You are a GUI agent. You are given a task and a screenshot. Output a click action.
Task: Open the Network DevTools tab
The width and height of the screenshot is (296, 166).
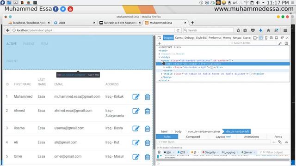tap(237, 38)
